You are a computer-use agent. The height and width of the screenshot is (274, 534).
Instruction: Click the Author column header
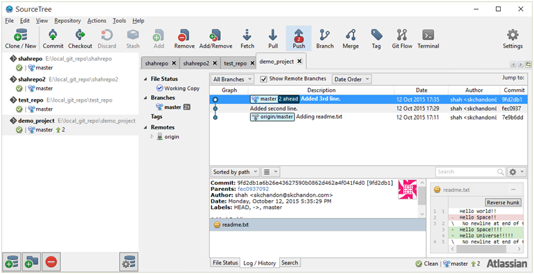coord(474,90)
